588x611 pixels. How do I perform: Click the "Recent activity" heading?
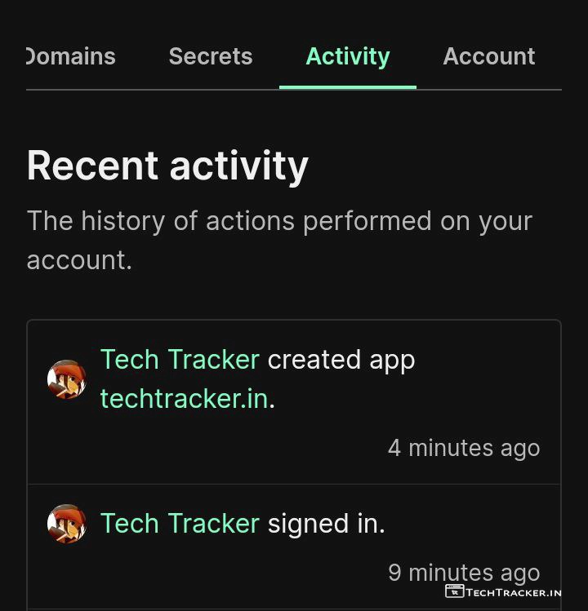click(x=167, y=166)
